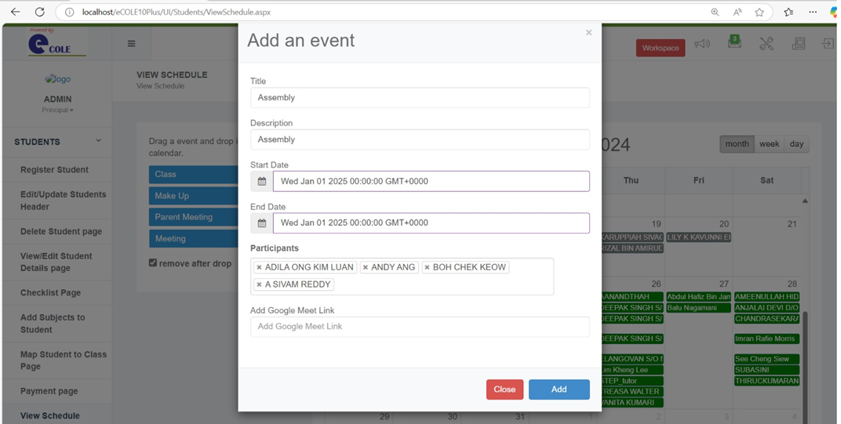This screenshot has height=424, width=841.
Task: Open Imran Rafie Morris calendar event
Action: 767,339
